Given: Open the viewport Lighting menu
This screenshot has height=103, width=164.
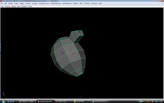Looking at the screenshot, I should [13, 7].
